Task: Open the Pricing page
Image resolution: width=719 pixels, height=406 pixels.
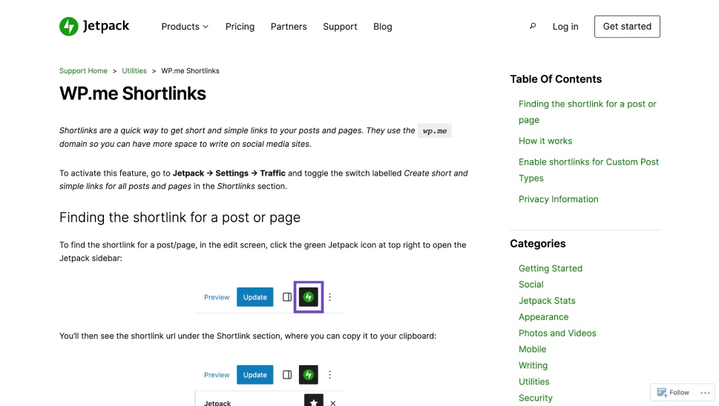Action: tap(240, 27)
